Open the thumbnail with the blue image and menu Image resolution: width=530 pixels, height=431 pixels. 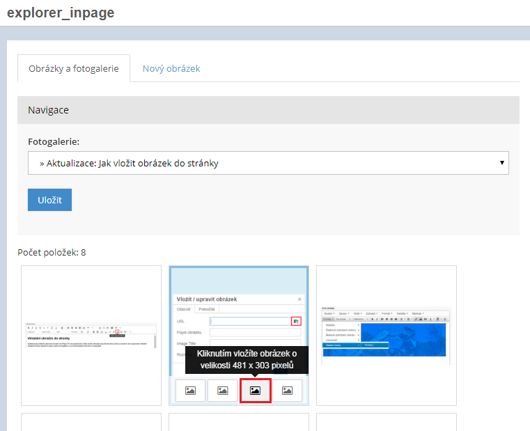[387, 335]
